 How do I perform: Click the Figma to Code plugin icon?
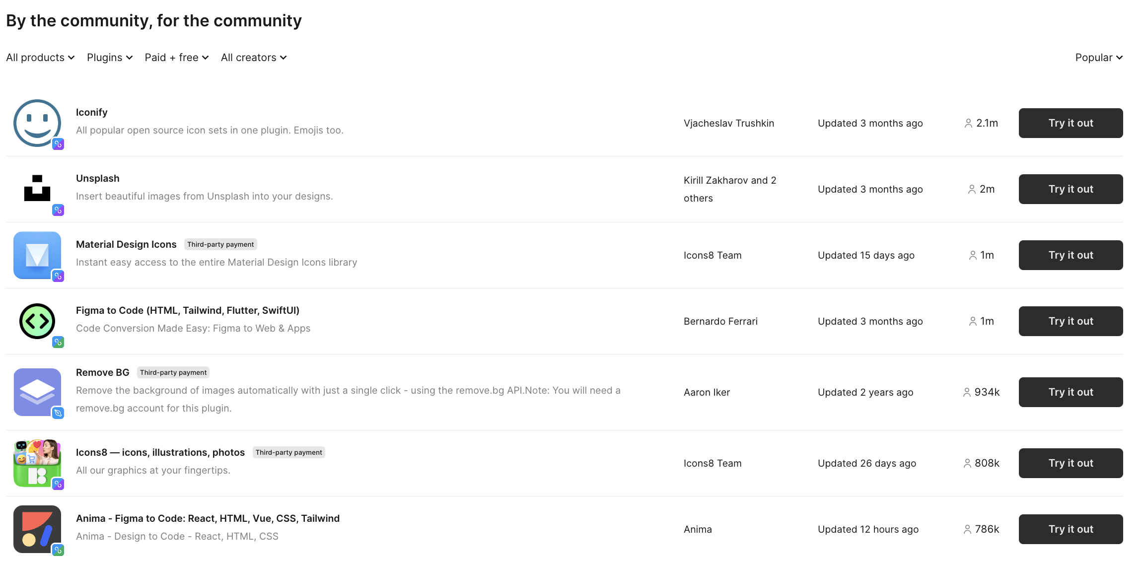tap(37, 321)
